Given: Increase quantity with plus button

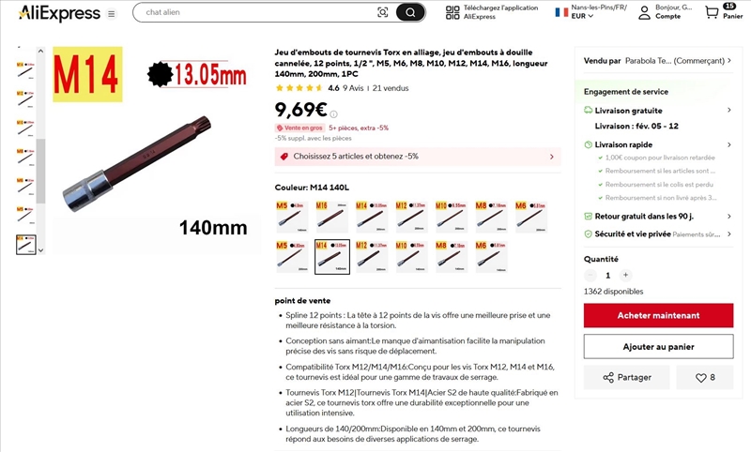Looking at the screenshot, I should point(625,275).
